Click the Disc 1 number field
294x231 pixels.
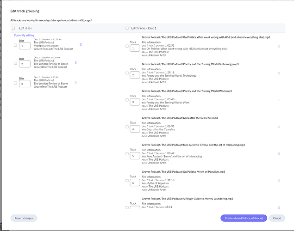pyautogui.click(x=25, y=46)
